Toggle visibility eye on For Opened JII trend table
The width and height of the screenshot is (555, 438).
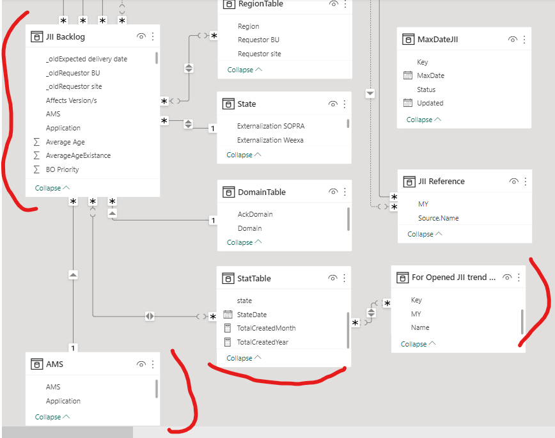click(507, 278)
